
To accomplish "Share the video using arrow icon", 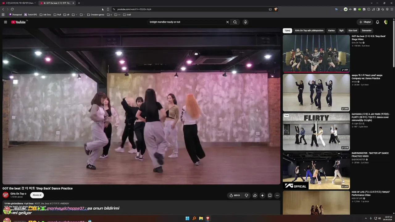I will click(x=255, y=195).
